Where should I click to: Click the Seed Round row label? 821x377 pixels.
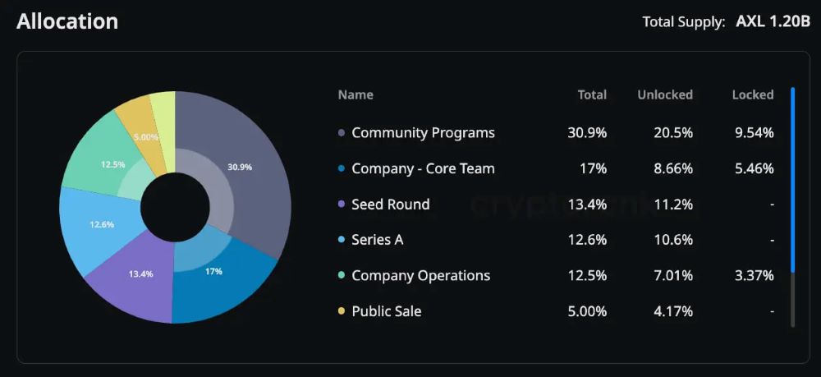(x=391, y=205)
